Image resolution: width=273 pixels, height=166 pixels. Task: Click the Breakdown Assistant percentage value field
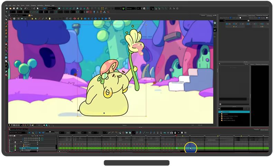tap(222, 21)
